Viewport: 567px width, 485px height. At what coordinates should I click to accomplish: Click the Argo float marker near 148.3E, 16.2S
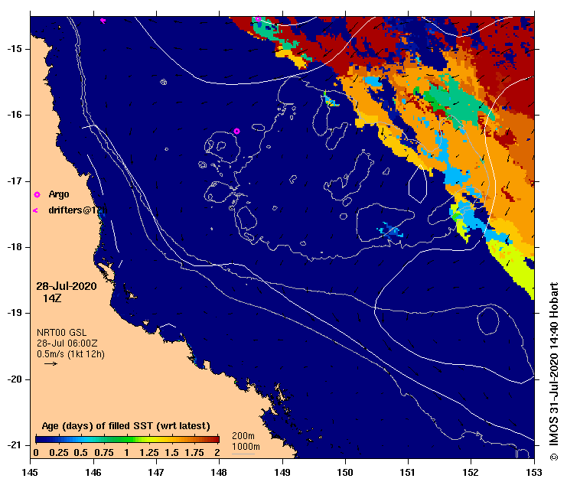236,131
